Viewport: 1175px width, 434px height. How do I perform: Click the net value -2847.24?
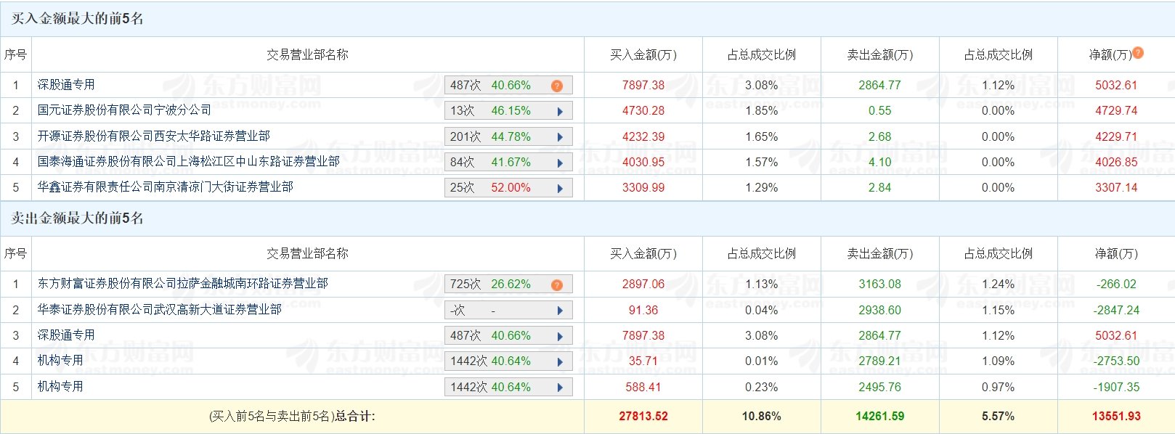click(x=1117, y=311)
